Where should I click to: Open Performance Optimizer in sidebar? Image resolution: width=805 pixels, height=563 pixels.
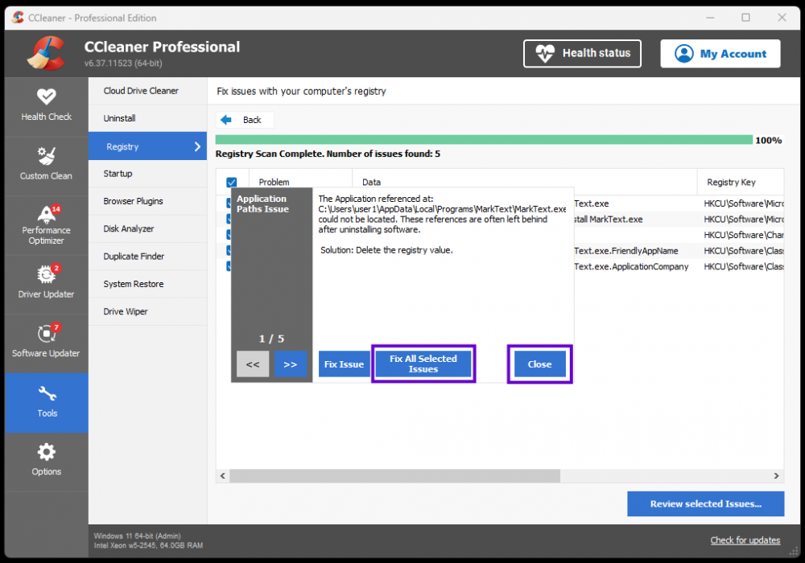pyautogui.click(x=46, y=225)
